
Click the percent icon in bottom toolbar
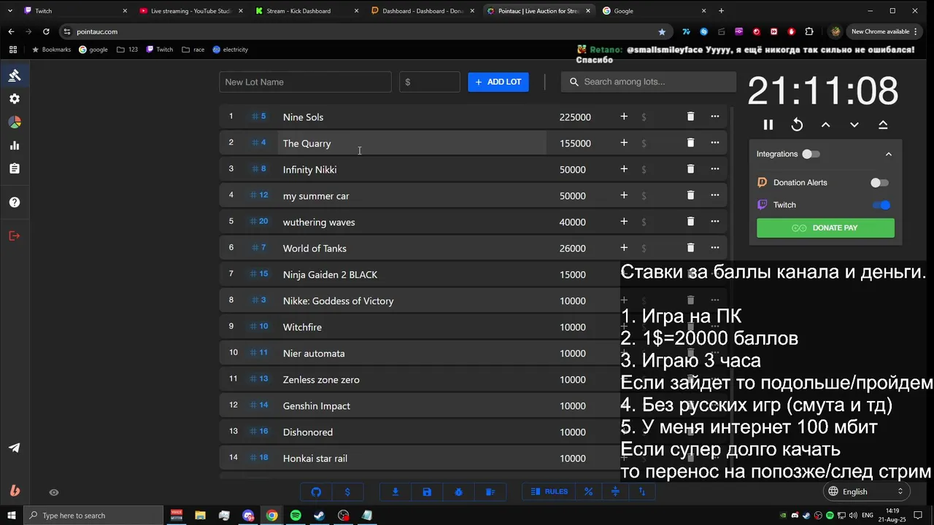[589, 491]
